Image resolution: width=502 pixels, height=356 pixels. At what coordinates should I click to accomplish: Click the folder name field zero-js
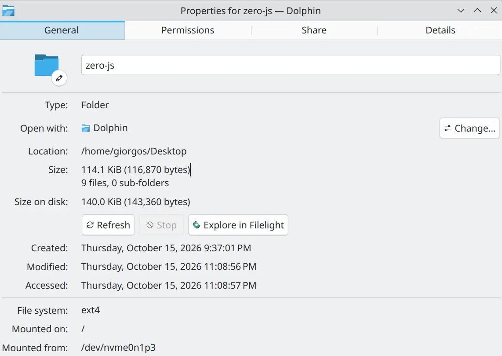coord(291,65)
